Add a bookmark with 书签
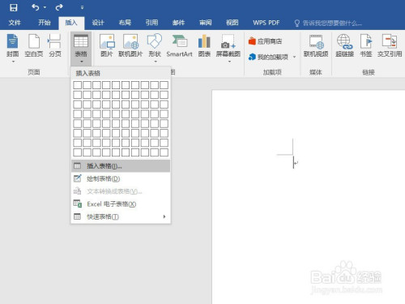The width and height of the screenshot is (405, 304). (366, 45)
